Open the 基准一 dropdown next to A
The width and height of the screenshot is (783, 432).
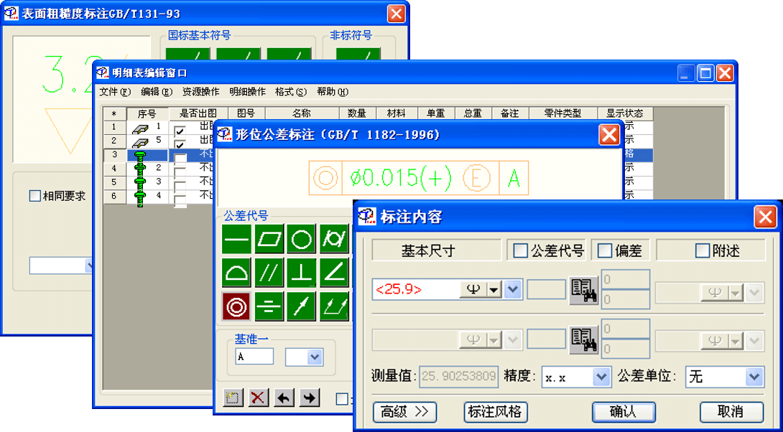[314, 357]
